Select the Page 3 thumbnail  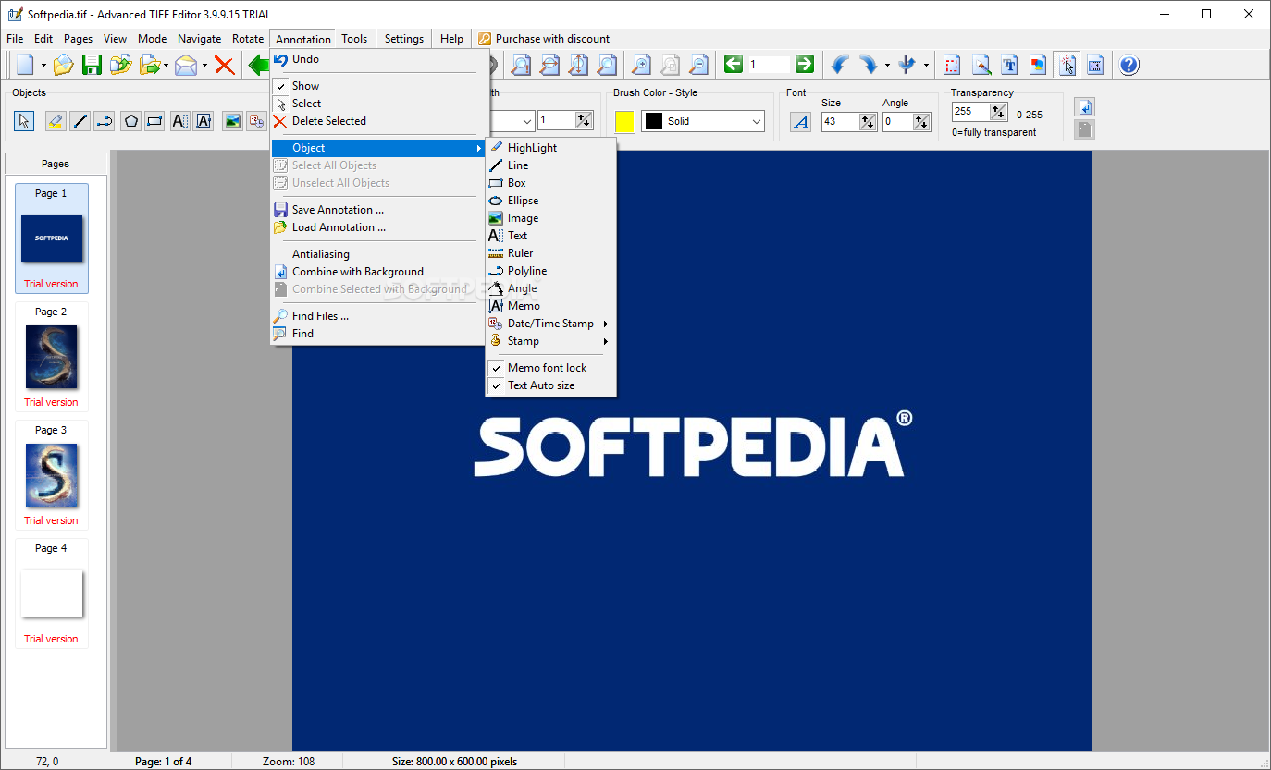click(x=52, y=476)
